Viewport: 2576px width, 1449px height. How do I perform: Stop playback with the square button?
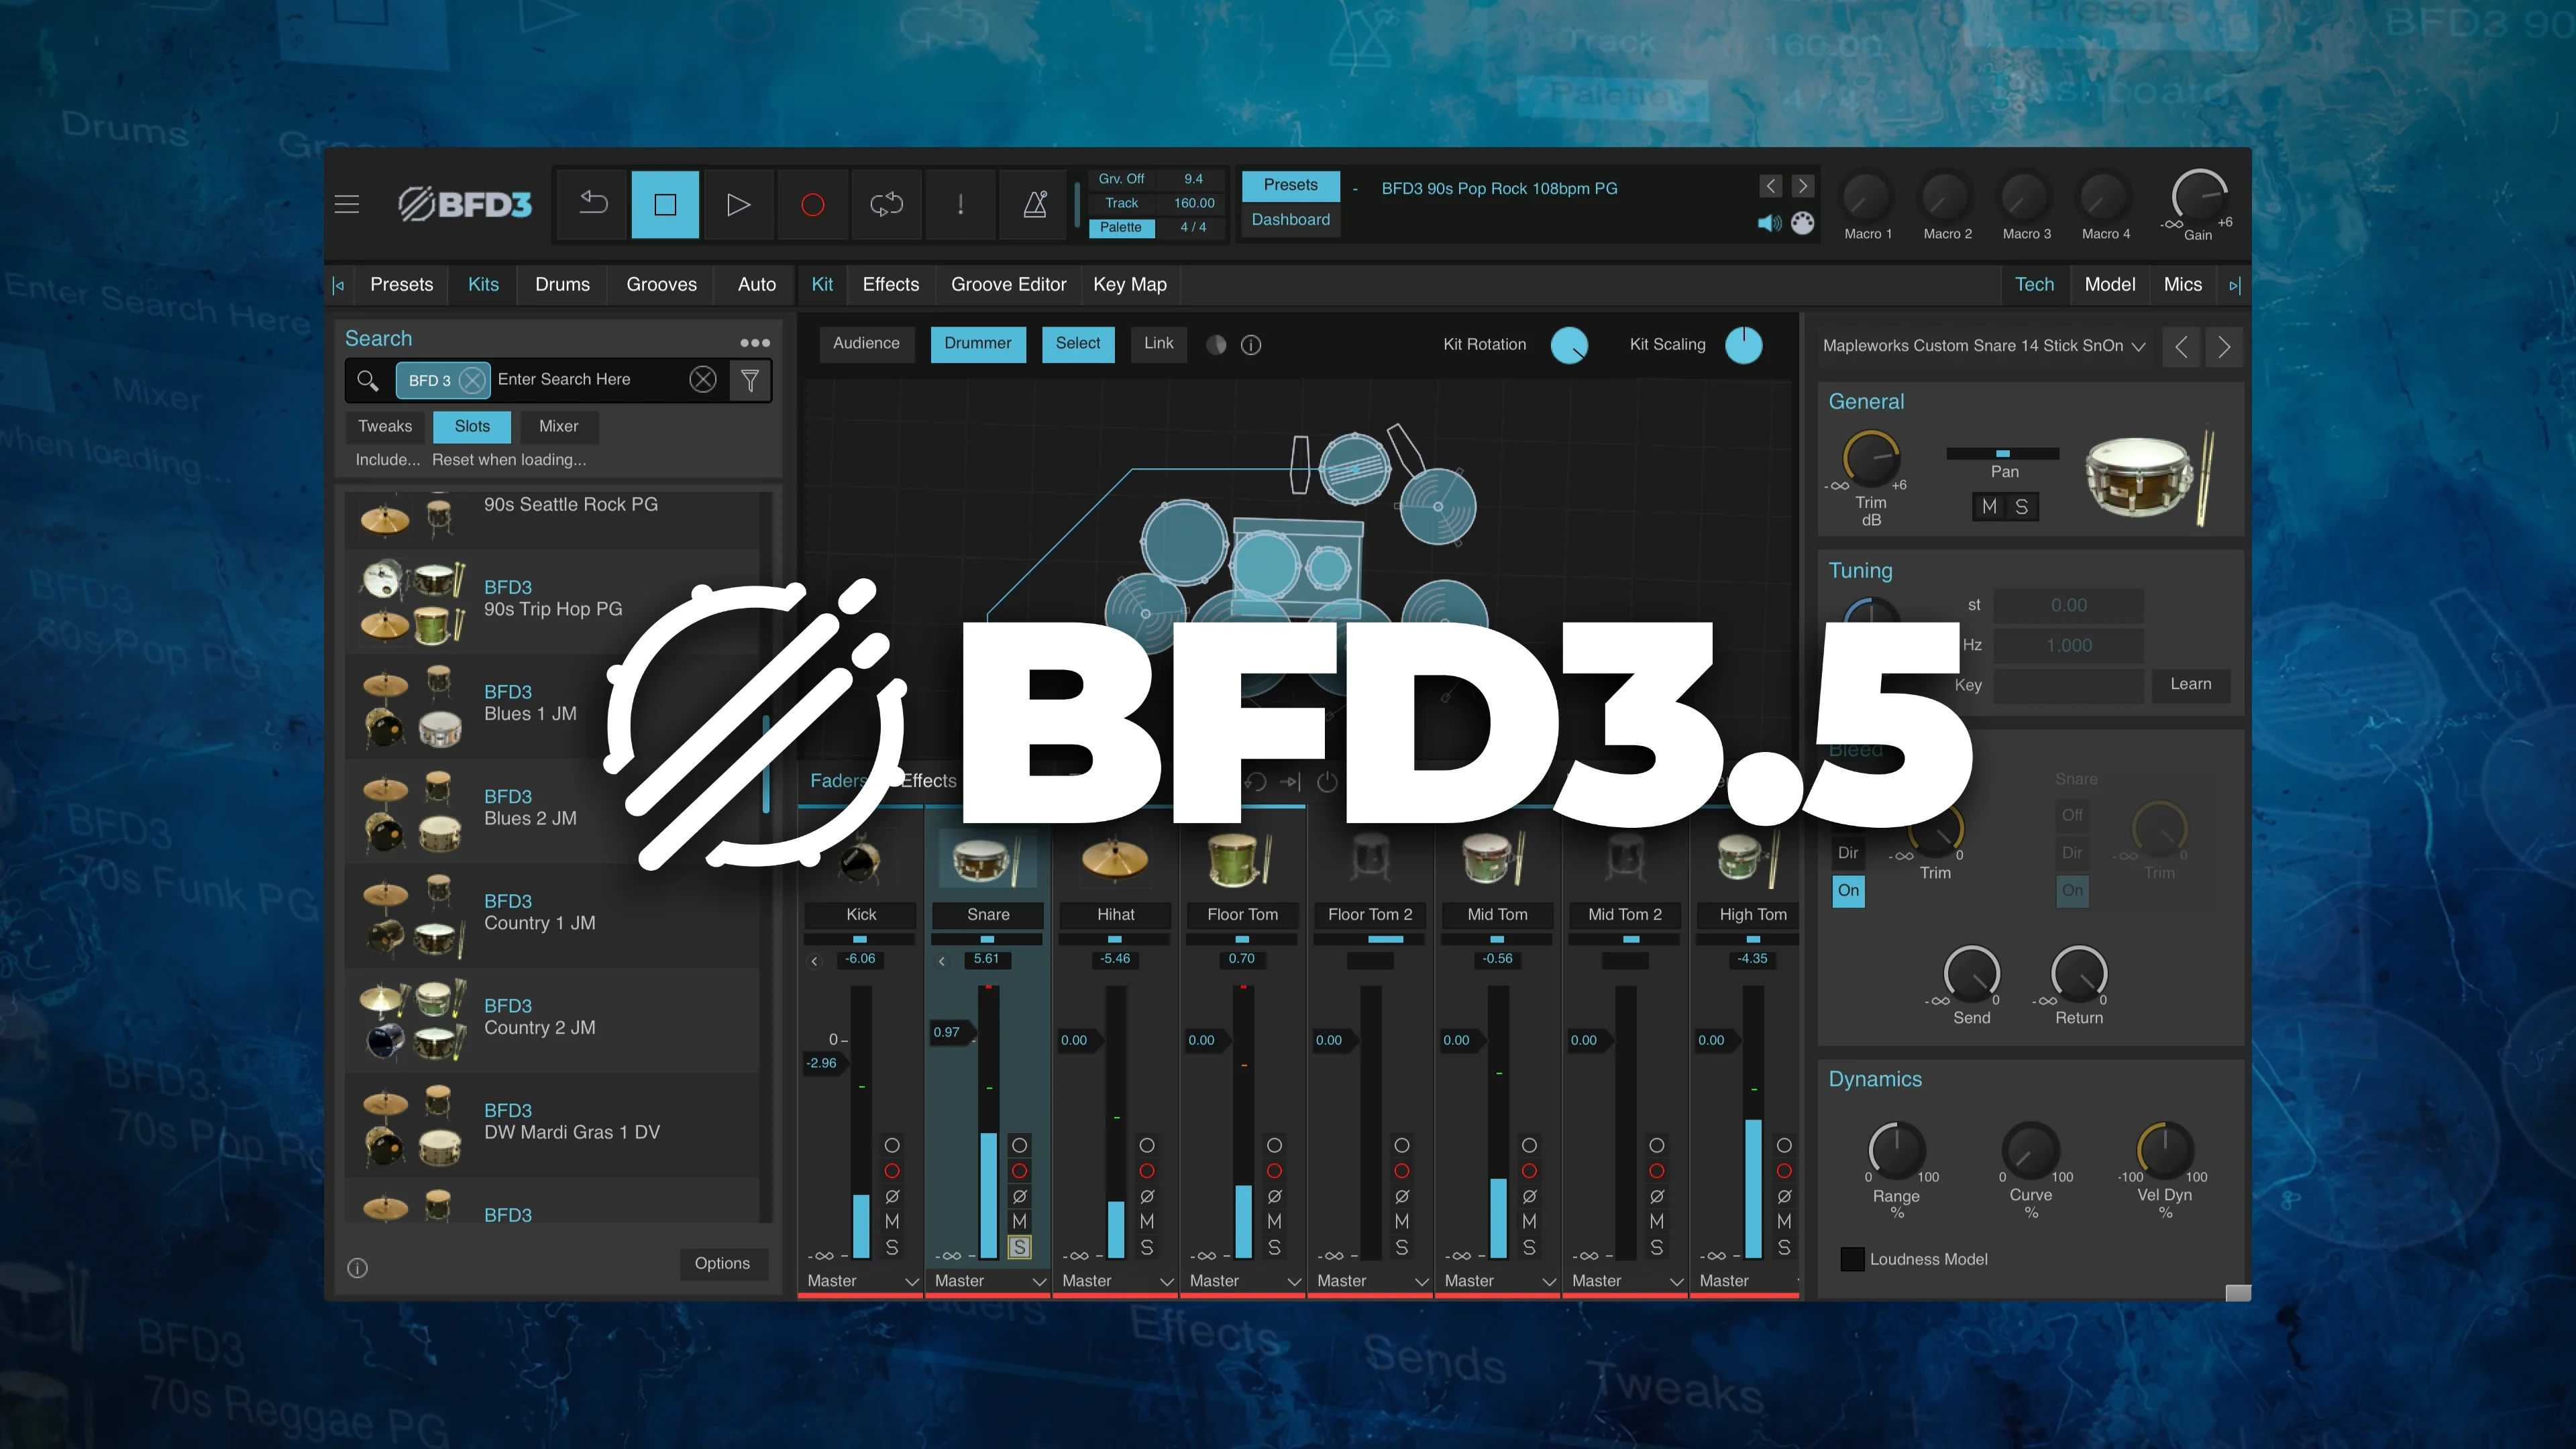point(665,204)
